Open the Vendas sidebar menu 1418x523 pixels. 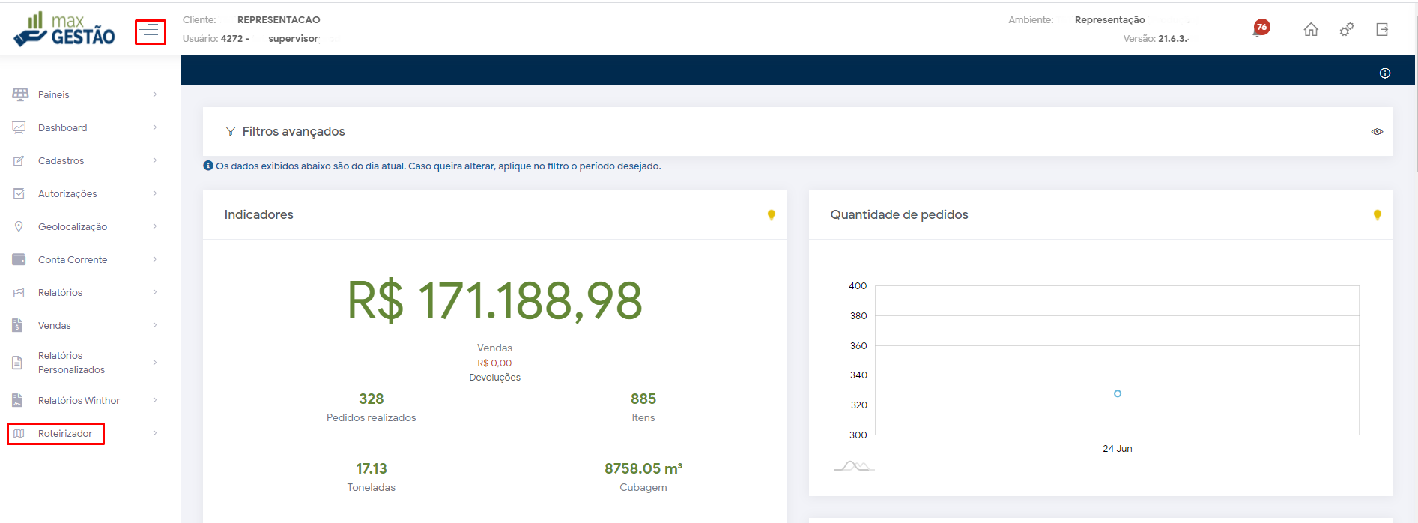tap(55, 326)
